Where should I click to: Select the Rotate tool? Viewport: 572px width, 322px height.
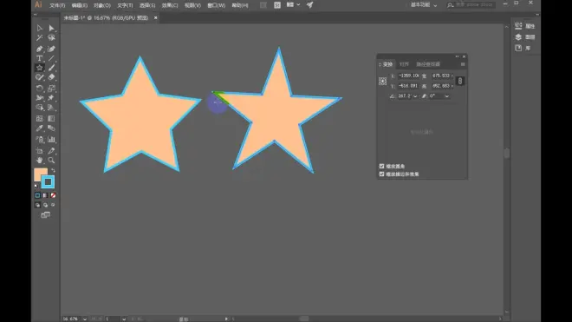pyautogui.click(x=39, y=88)
